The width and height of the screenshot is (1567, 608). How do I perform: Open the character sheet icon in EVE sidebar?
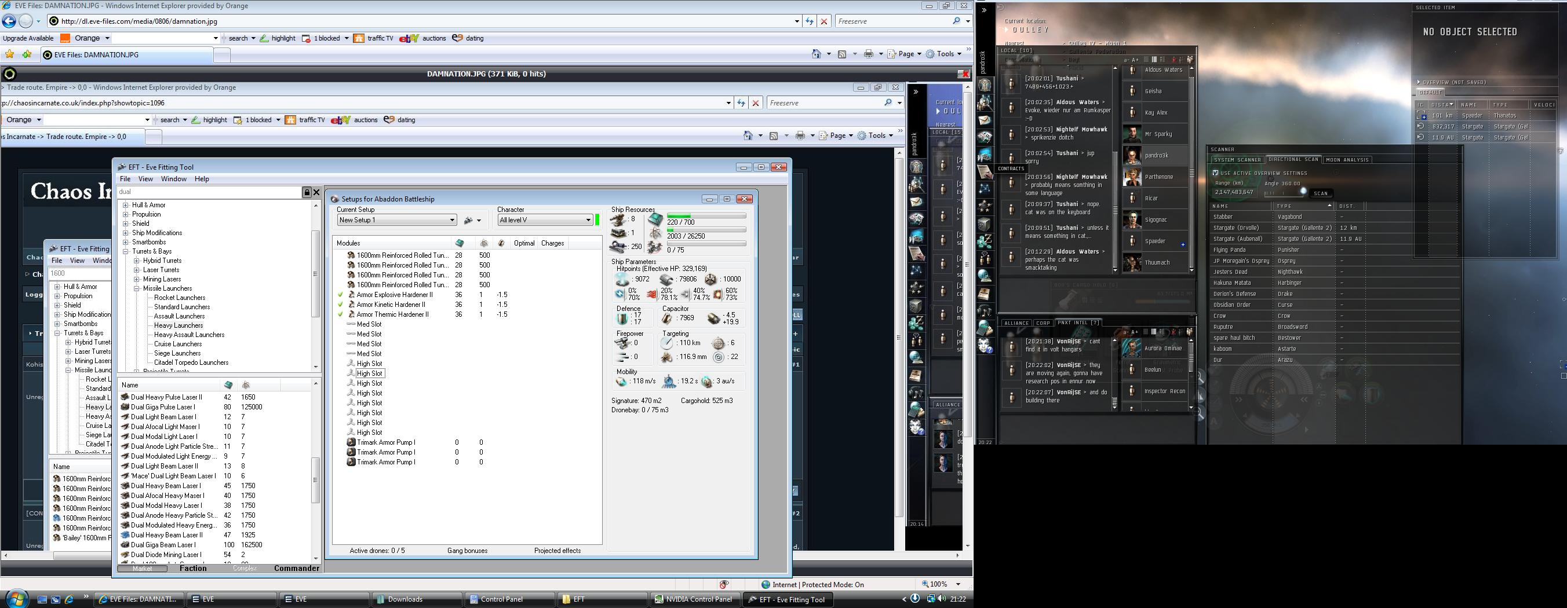point(985,85)
